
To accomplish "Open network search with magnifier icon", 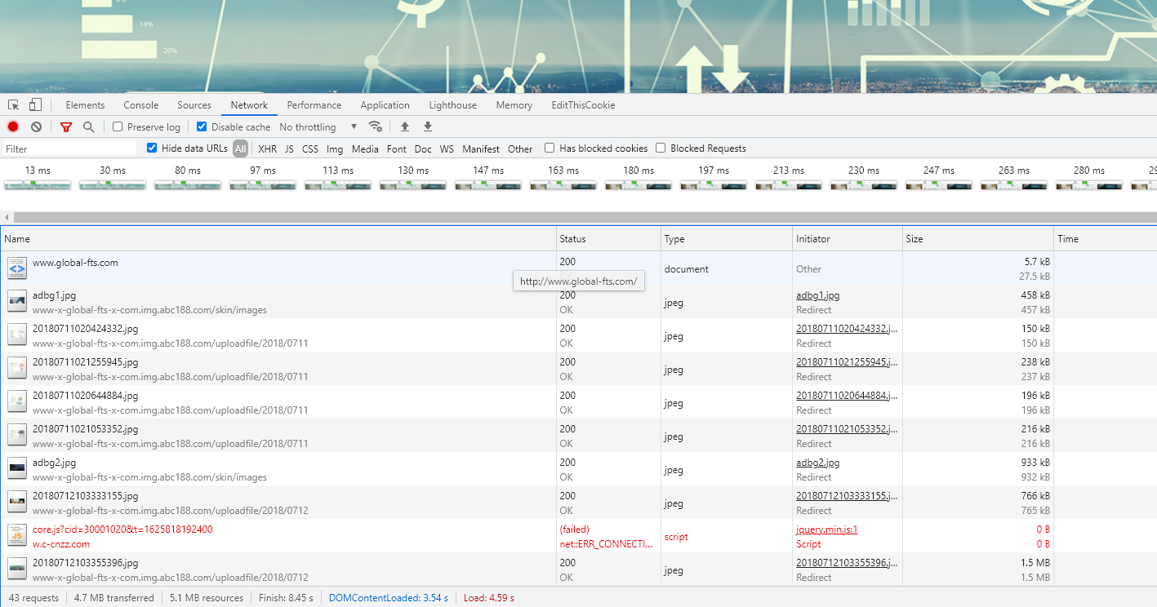I will tap(88, 127).
